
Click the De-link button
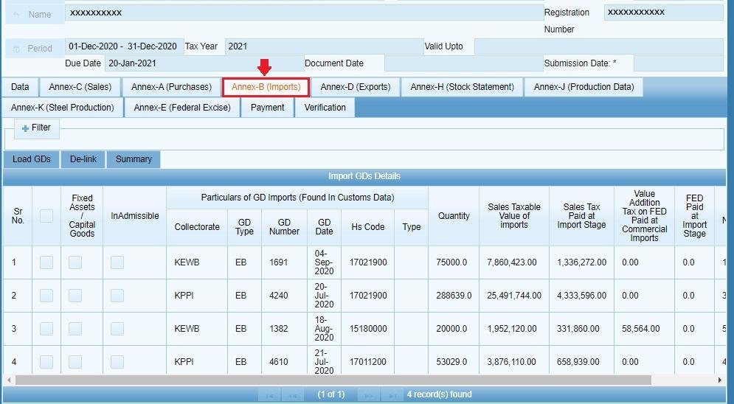(83, 159)
